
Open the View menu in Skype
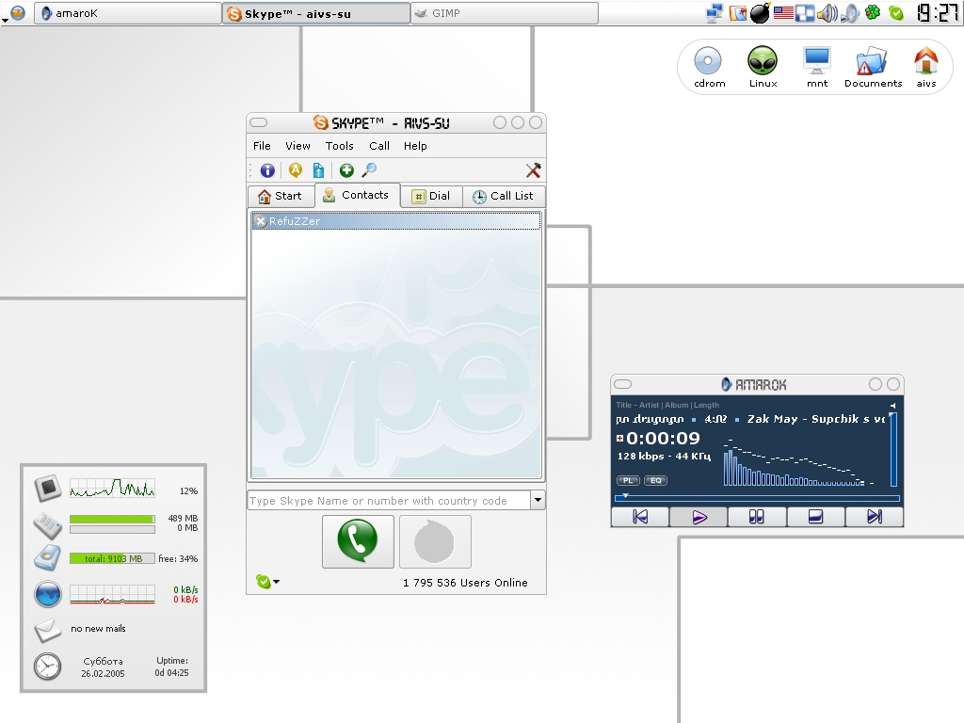click(297, 146)
